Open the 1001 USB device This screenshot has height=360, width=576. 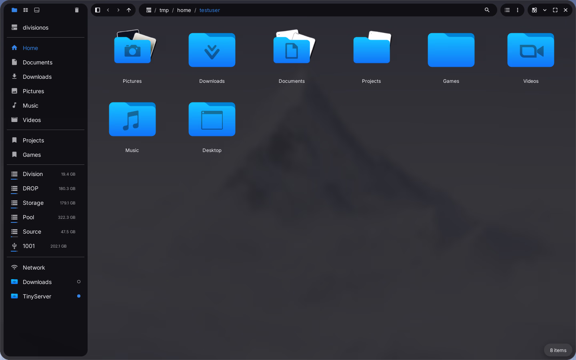click(x=46, y=246)
